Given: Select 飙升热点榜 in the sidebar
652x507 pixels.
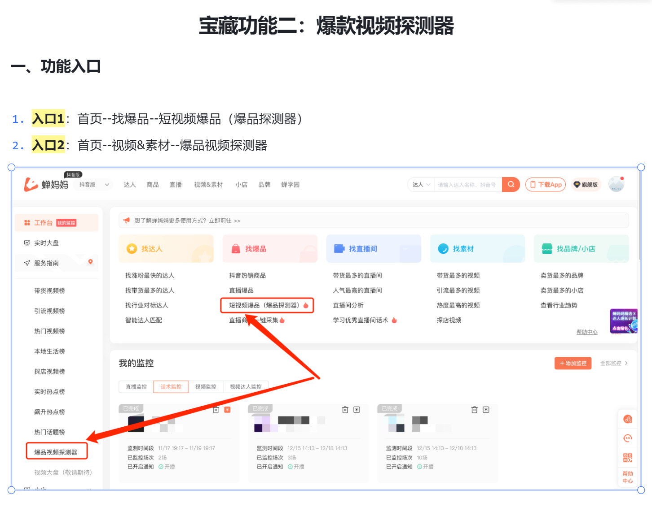Looking at the screenshot, I should point(49,412).
